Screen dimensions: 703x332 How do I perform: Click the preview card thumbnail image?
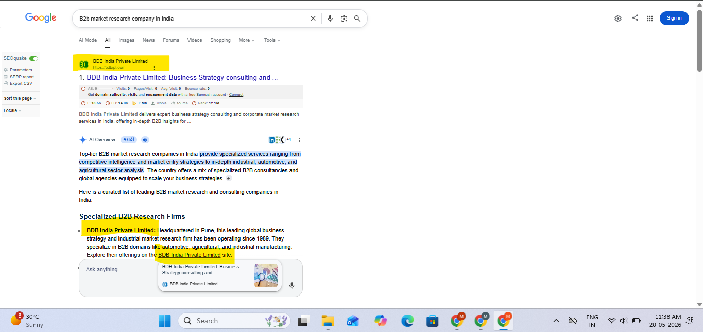coord(266,275)
